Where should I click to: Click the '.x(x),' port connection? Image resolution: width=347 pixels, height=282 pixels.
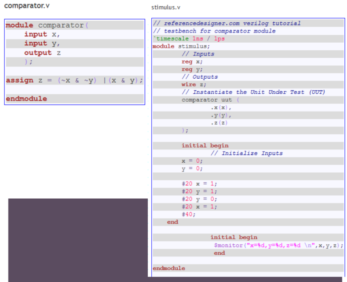221,107
